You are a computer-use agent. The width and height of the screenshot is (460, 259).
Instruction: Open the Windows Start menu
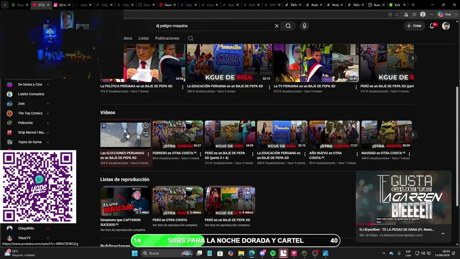tap(135, 253)
